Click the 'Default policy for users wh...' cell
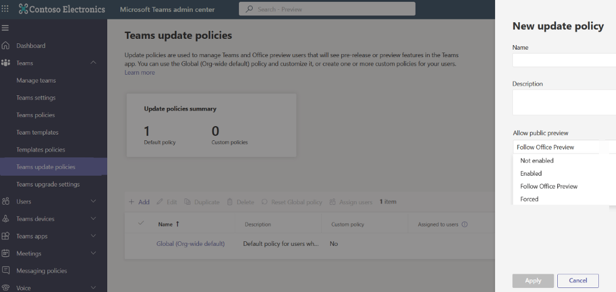 (x=281, y=244)
